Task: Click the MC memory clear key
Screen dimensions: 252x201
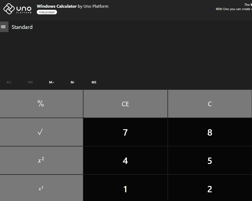Action: click(x=9, y=82)
